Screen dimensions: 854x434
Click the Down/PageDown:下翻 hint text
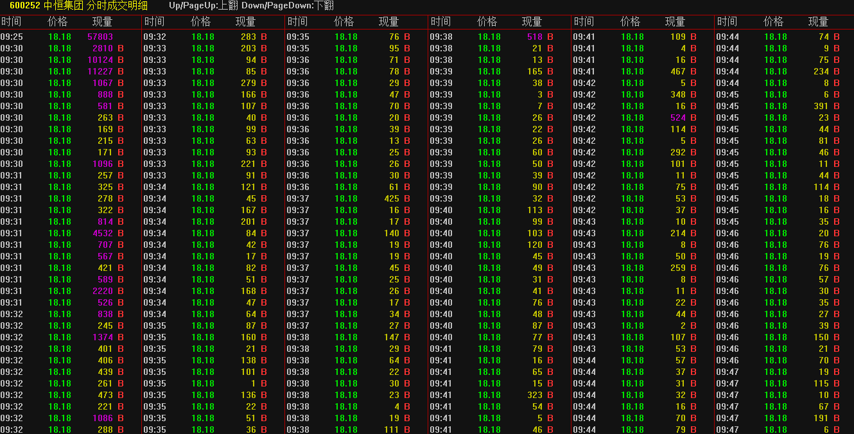pos(288,6)
